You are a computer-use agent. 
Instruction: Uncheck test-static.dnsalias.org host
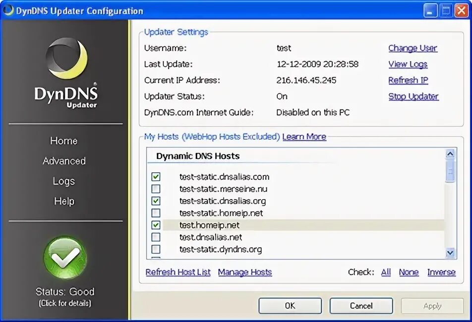[156, 201]
